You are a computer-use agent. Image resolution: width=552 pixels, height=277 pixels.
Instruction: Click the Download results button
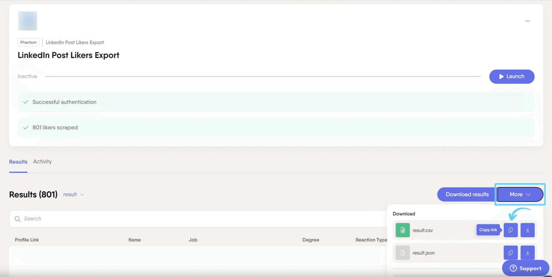click(x=467, y=194)
